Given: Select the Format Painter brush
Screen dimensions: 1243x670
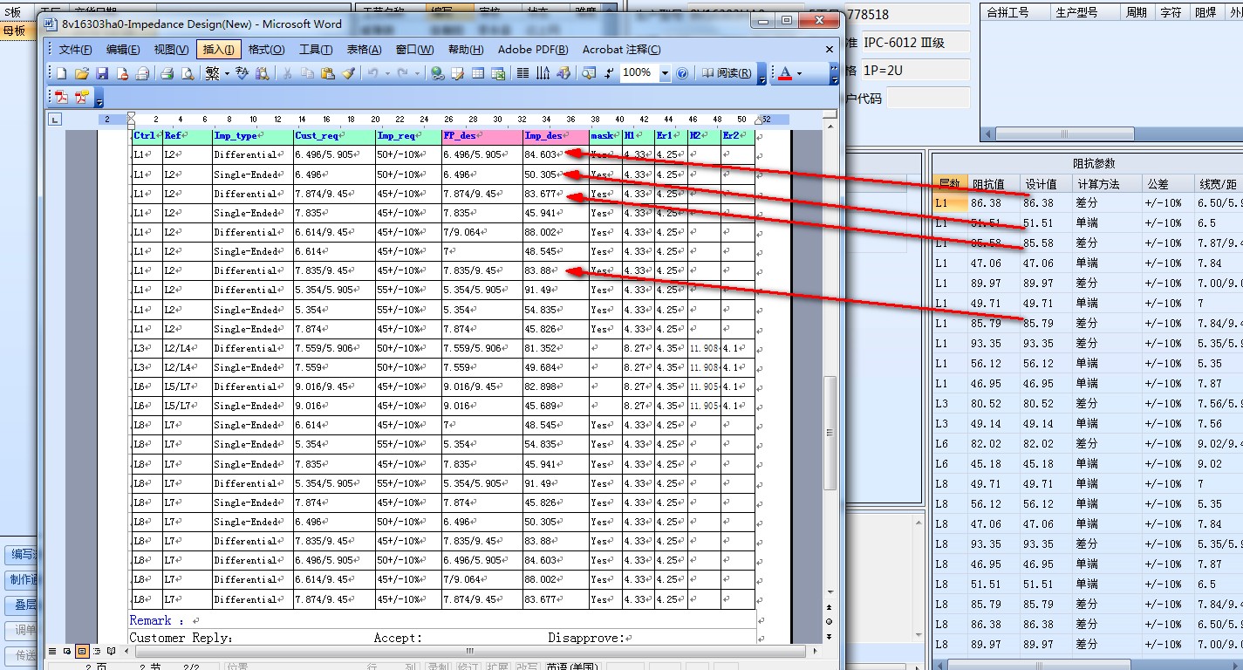Looking at the screenshot, I should click(x=348, y=73).
